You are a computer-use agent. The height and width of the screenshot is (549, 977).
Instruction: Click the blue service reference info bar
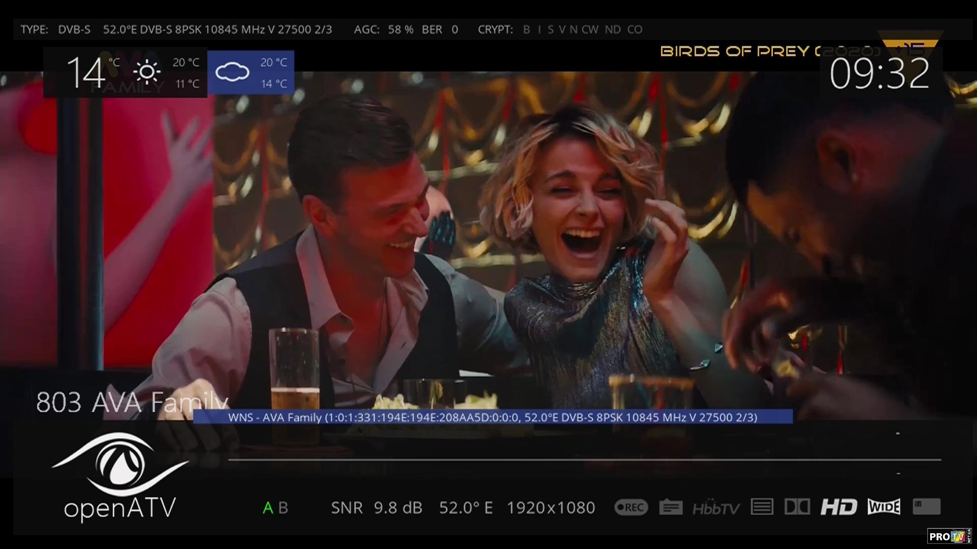(493, 417)
